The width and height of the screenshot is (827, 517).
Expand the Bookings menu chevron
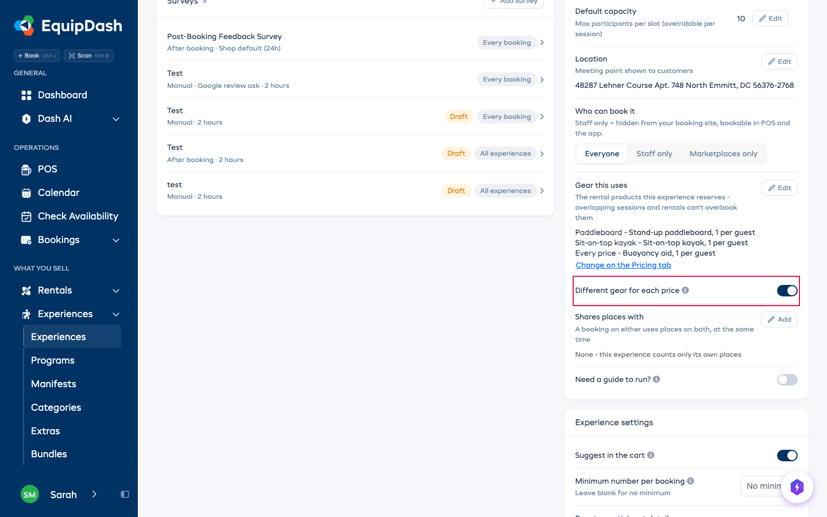(116, 240)
